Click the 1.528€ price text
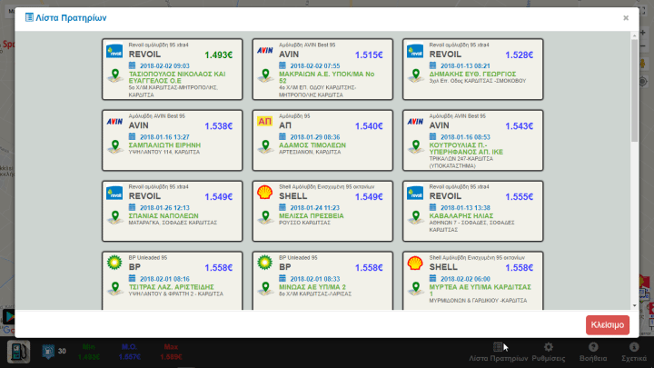 520,55
